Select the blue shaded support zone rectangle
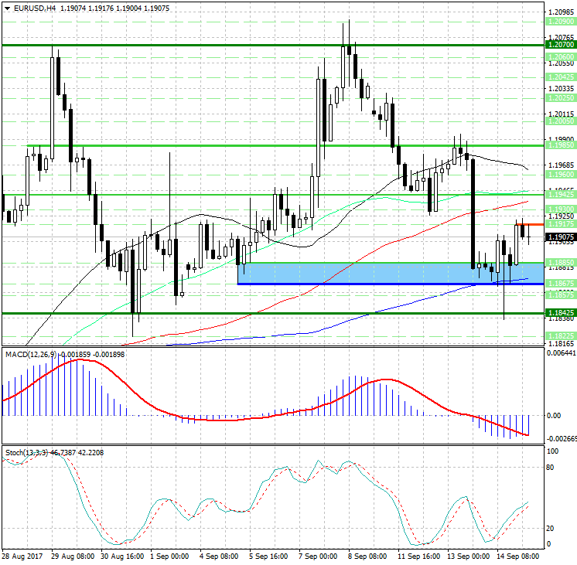 click(391, 274)
